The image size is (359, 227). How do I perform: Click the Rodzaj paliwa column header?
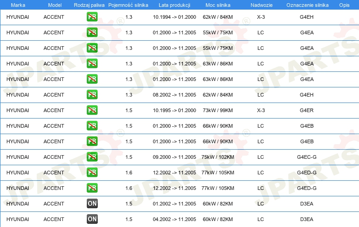click(89, 5)
